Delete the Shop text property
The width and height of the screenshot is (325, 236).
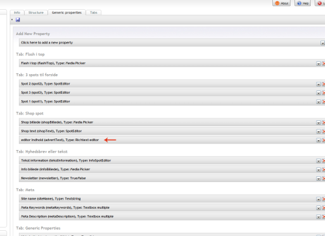(324, 131)
